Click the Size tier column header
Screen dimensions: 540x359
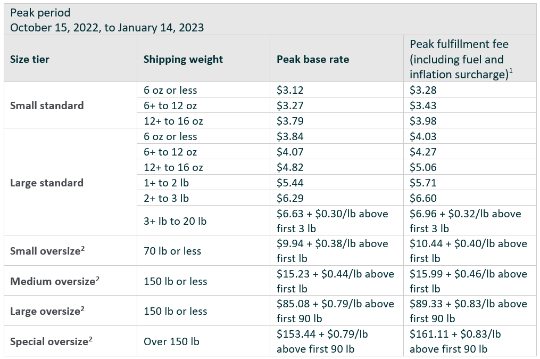coord(70,59)
